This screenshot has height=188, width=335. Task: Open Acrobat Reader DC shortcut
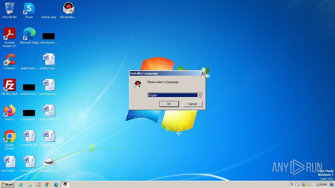click(x=9, y=38)
